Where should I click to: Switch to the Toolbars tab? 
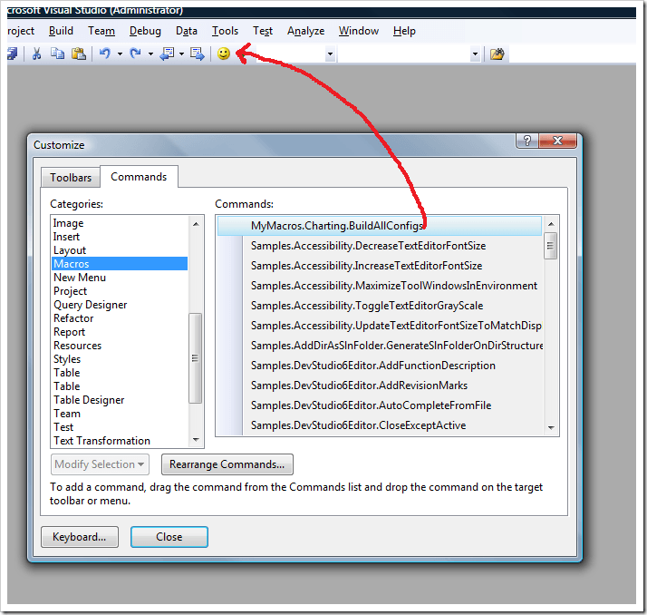[x=71, y=178]
